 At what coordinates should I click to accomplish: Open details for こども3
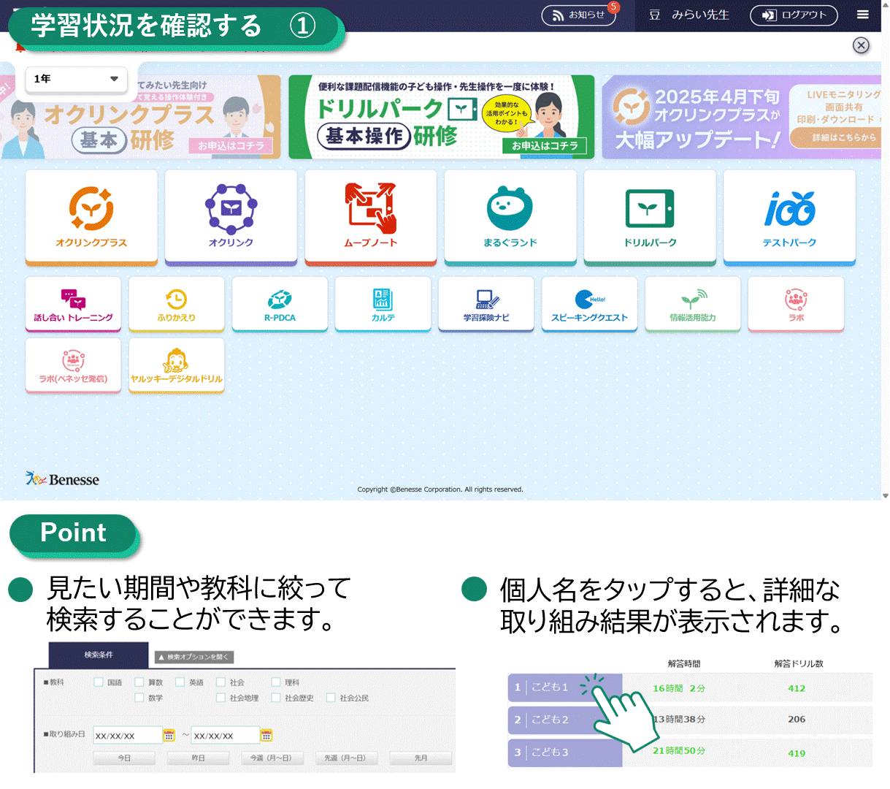point(565,752)
